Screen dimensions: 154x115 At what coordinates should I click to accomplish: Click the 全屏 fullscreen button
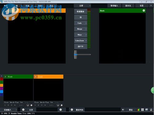[81, 6]
